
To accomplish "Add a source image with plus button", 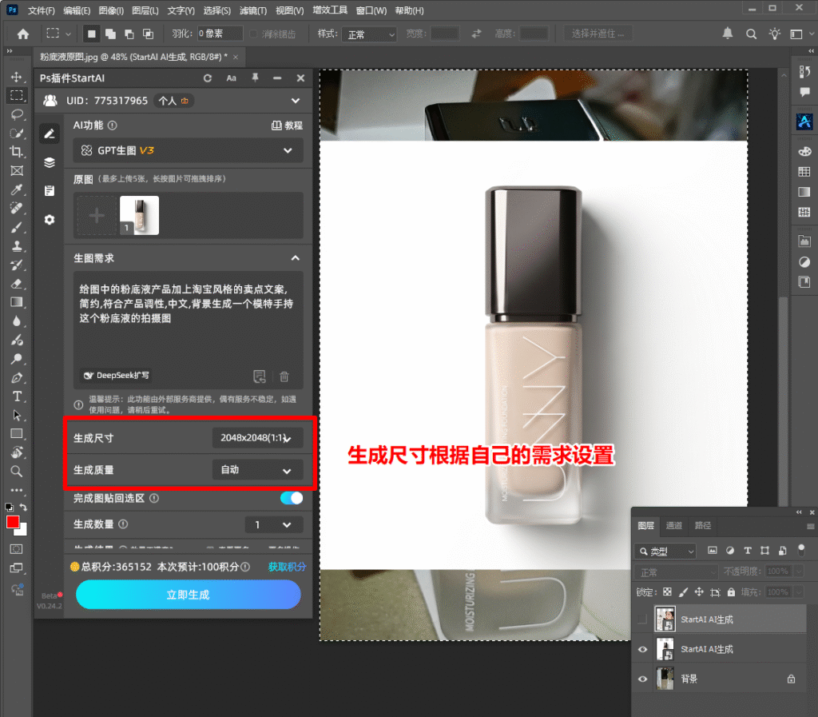I will point(97,215).
